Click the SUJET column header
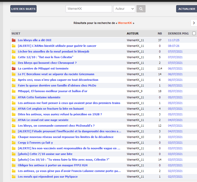197x182 pixels. pos(16,33)
